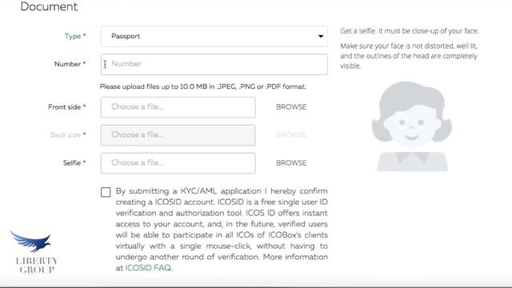Click the 'Type' field label
The image size is (512, 288).
[x=73, y=36]
